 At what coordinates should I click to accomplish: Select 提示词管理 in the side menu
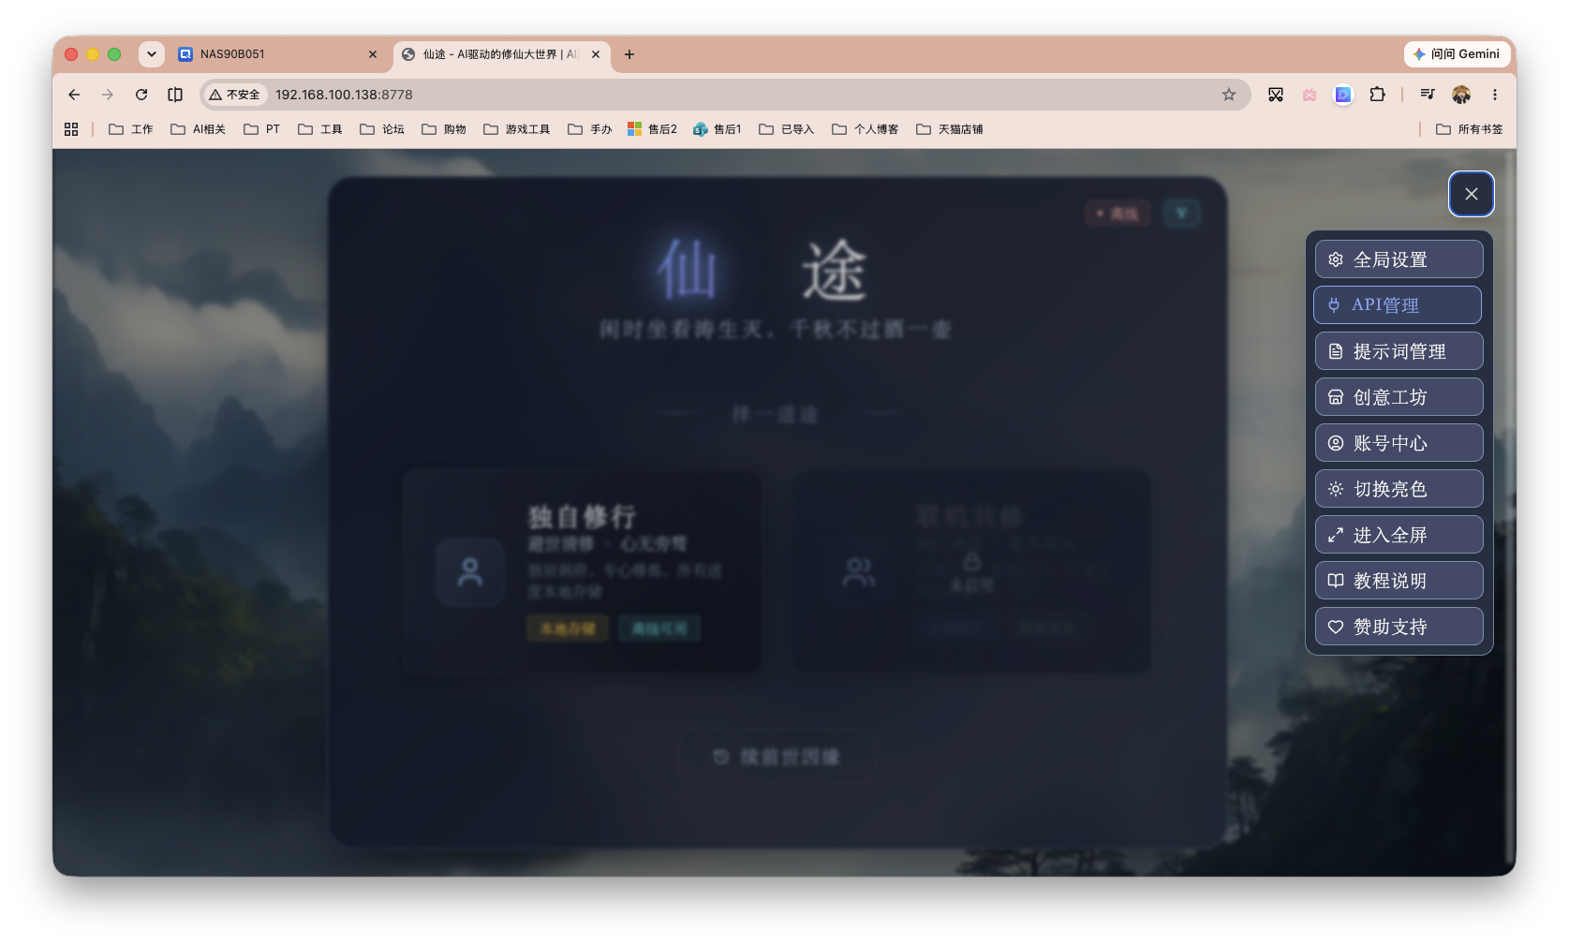pos(1399,351)
